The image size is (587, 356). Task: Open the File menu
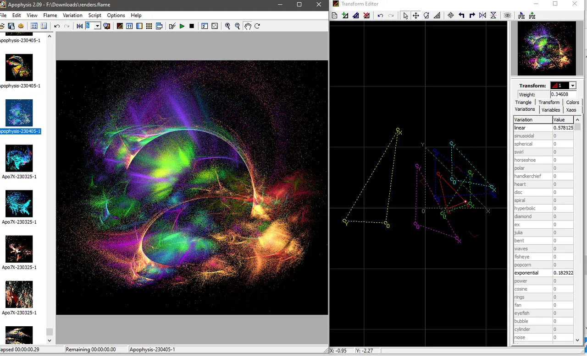click(x=4, y=15)
